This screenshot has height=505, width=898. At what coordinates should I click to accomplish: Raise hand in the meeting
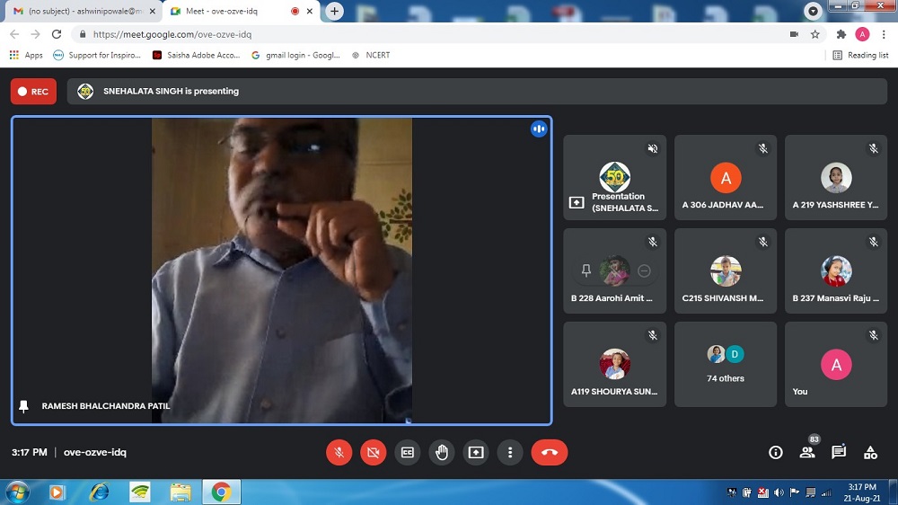(x=442, y=452)
